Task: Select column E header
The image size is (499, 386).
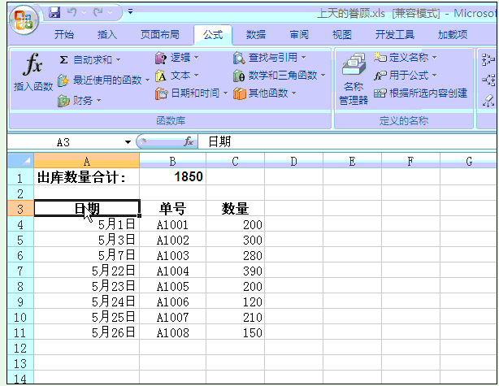Action: (352, 161)
